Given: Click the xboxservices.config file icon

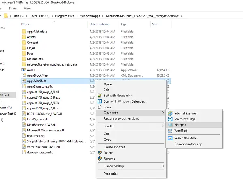Looking at the screenshot, I should click(x=24, y=152).
